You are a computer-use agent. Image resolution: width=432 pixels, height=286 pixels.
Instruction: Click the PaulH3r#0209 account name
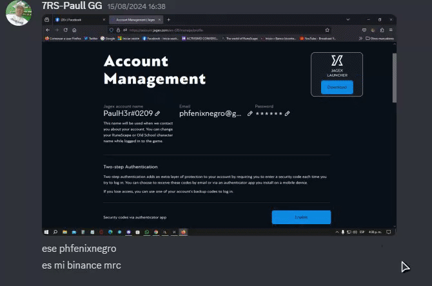128,113
